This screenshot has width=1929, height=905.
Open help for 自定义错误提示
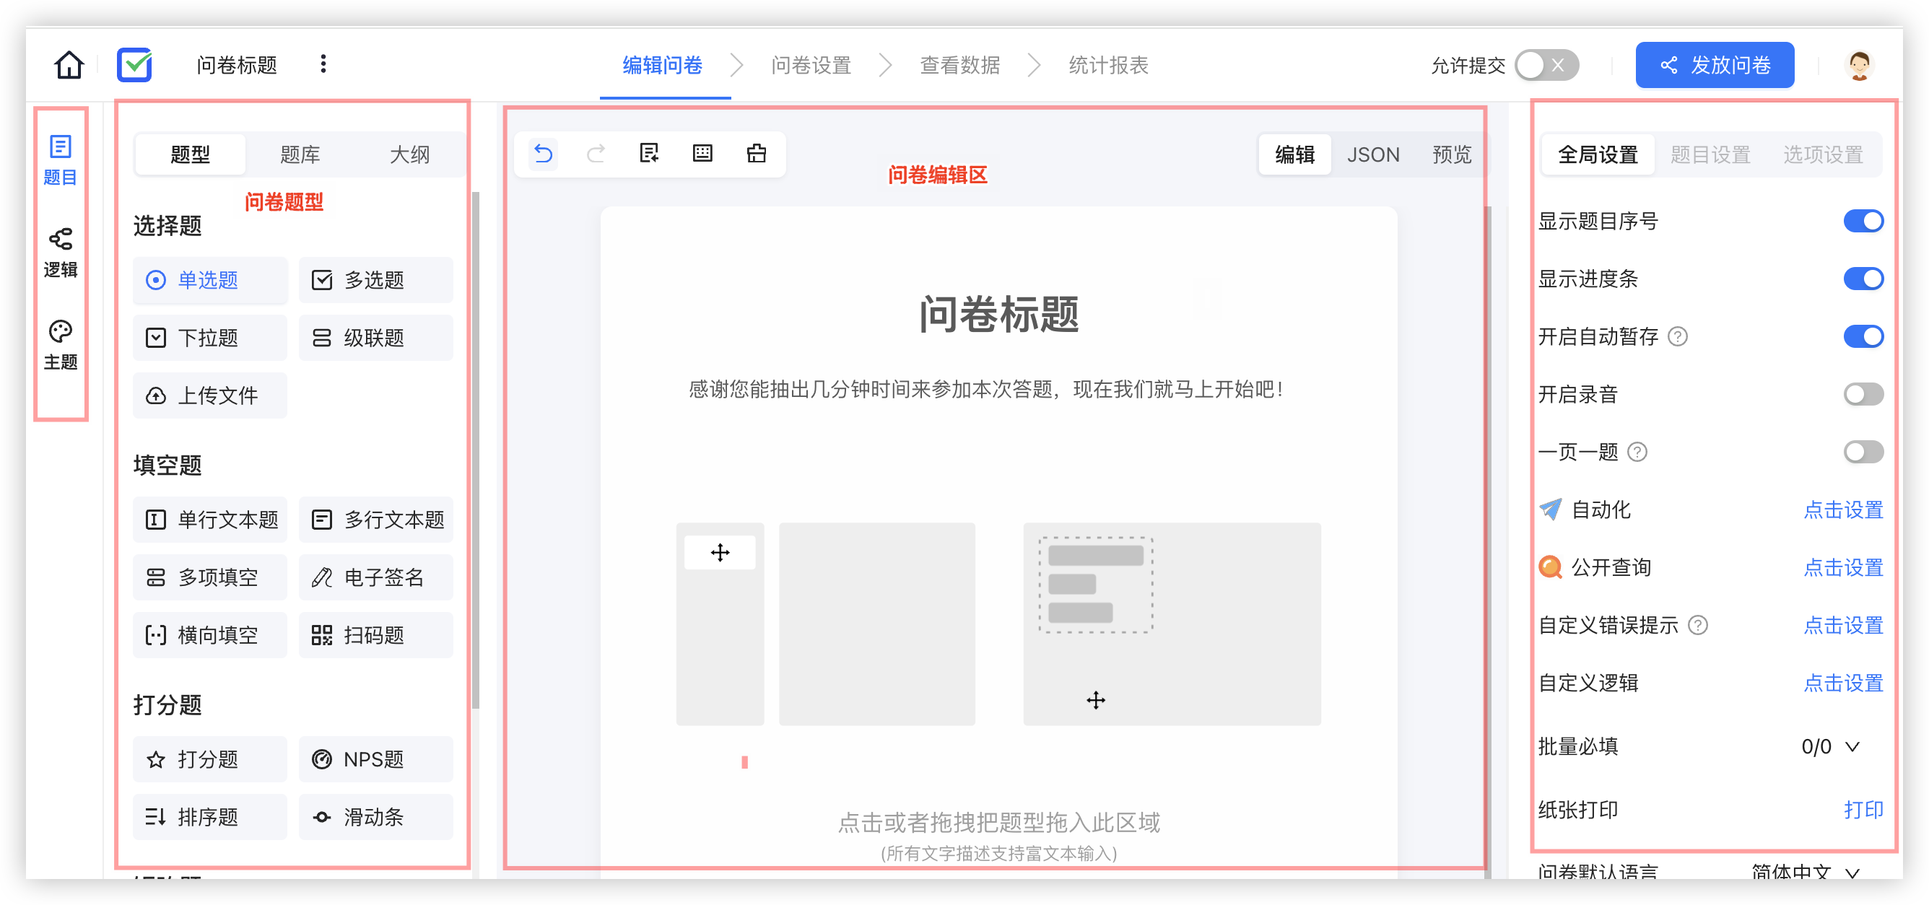click(1699, 625)
